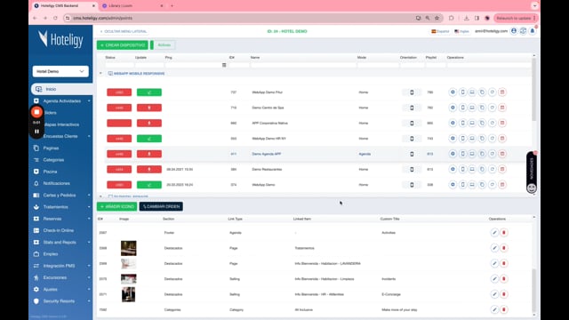Delete the Footer Agenda icon entry

[504, 233]
